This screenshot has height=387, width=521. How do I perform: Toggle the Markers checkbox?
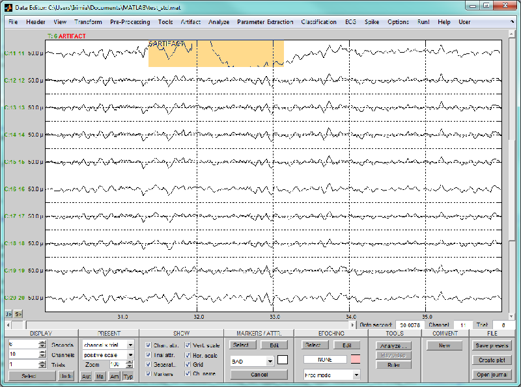pyautogui.click(x=148, y=374)
